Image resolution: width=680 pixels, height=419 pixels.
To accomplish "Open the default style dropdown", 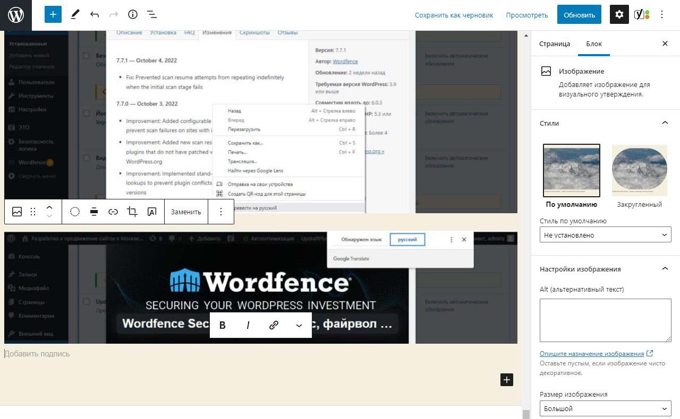I will [x=605, y=234].
